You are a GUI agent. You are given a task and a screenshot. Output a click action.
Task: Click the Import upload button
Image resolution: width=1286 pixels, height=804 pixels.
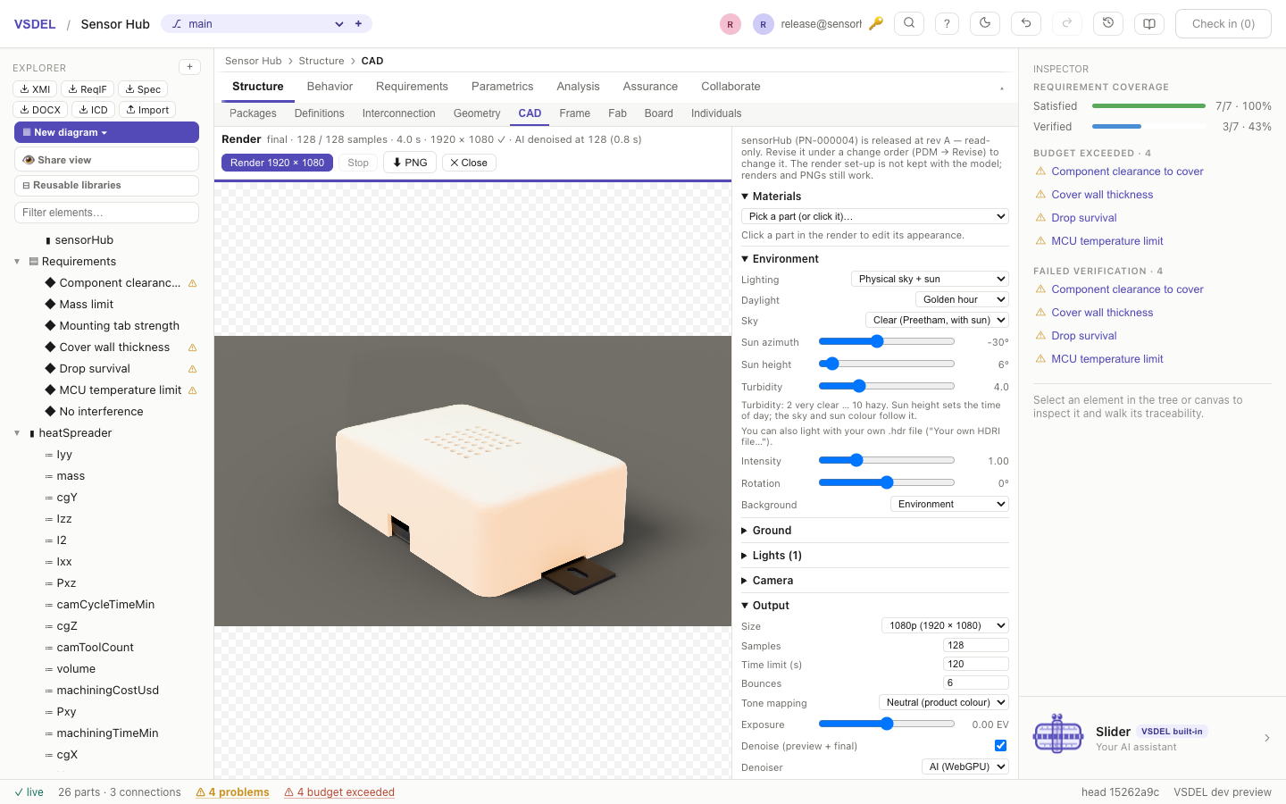click(x=147, y=110)
